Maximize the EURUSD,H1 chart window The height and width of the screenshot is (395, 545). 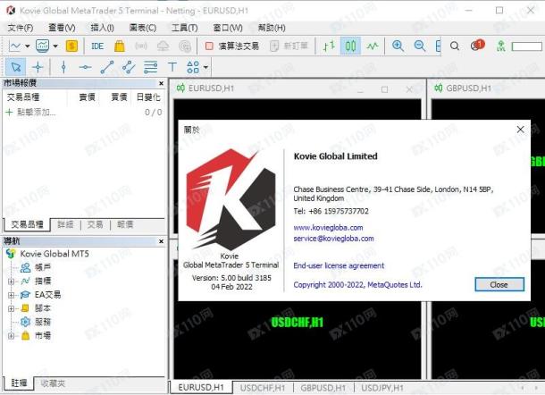tap(384, 89)
